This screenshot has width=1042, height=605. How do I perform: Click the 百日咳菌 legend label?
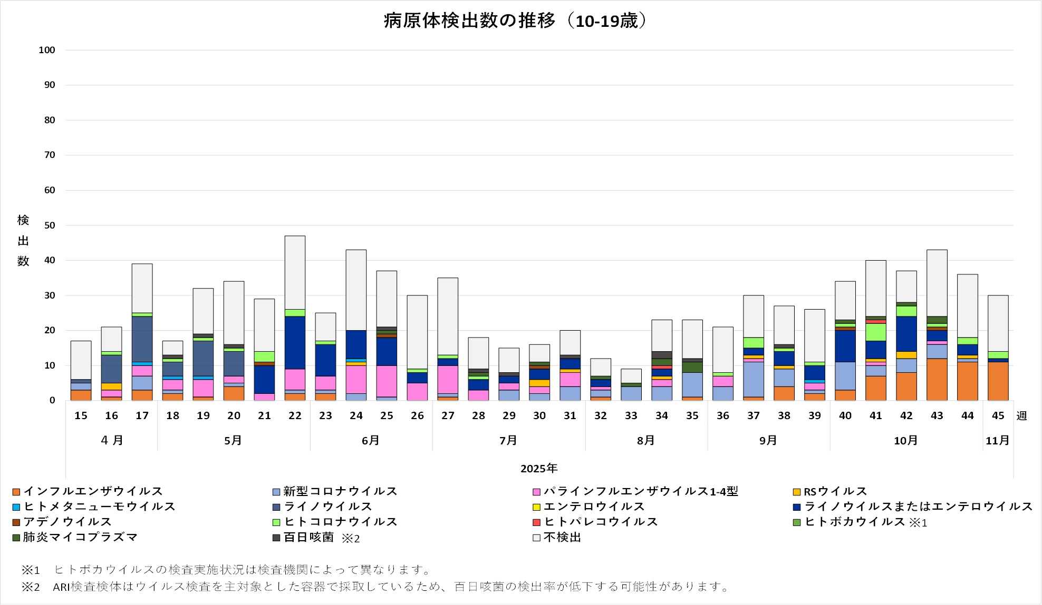coord(308,538)
